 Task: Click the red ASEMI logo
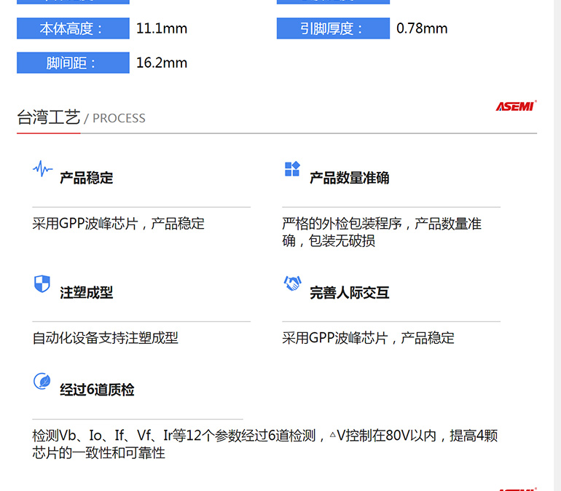[x=516, y=106]
